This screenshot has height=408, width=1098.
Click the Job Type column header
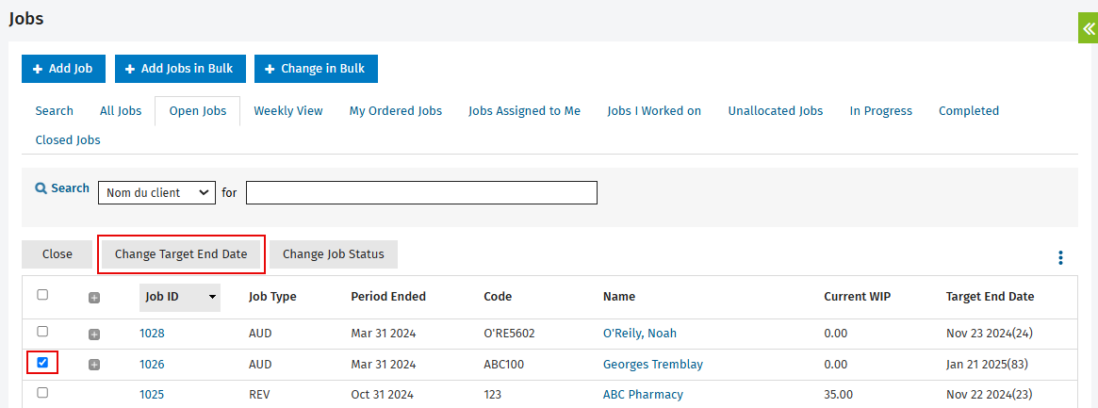(x=272, y=297)
